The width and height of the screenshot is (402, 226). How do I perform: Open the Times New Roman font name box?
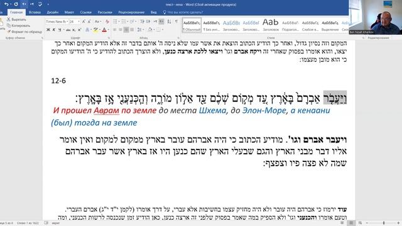[x=57, y=21]
